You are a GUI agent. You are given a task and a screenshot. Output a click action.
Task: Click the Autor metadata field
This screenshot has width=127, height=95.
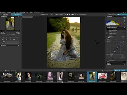(x=12, y=41)
